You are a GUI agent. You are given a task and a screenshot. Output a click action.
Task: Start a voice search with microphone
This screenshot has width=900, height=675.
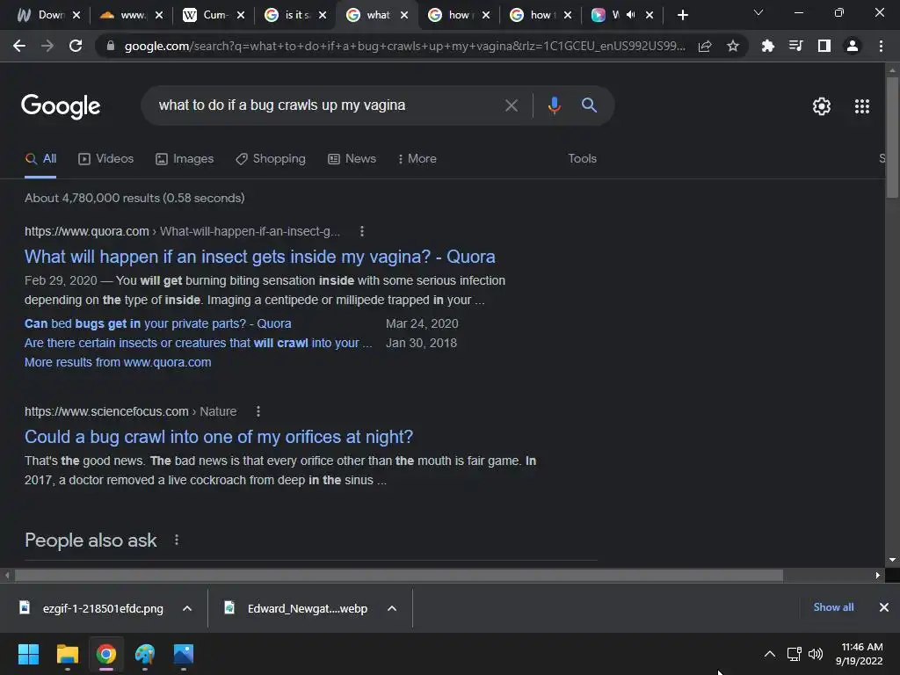coord(554,105)
